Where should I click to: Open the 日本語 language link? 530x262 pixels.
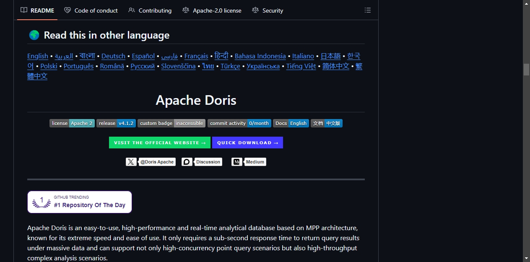coord(331,56)
